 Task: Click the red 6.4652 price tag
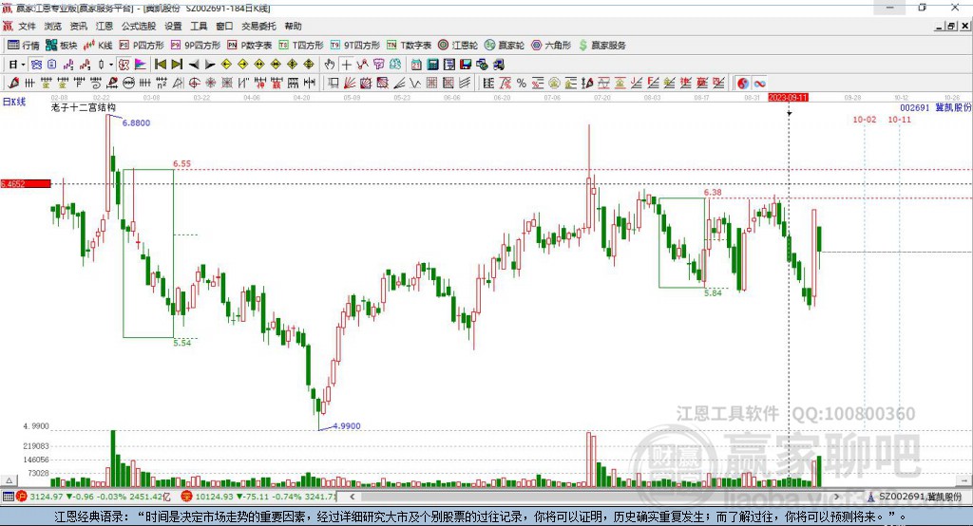[26, 183]
